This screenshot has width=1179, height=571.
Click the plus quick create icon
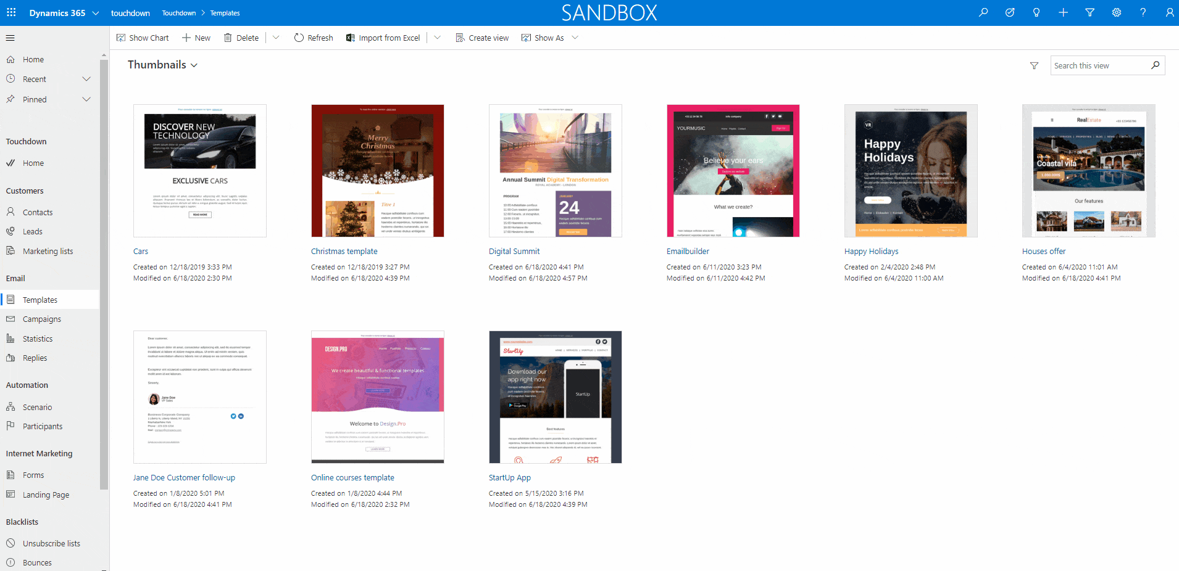pyautogui.click(x=1063, y=12)
